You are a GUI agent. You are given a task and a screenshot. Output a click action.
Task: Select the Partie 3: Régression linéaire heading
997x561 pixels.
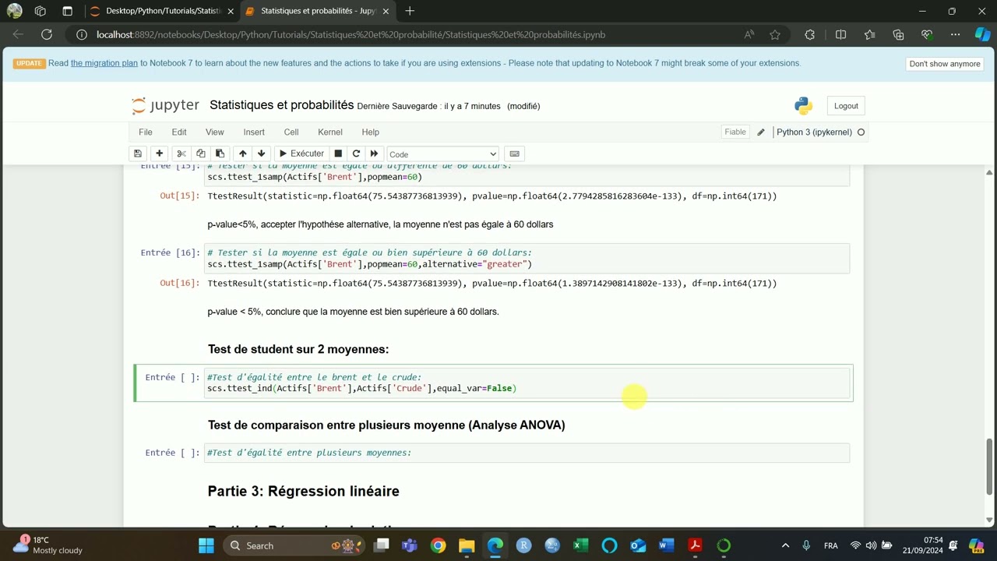click(304, 491)
